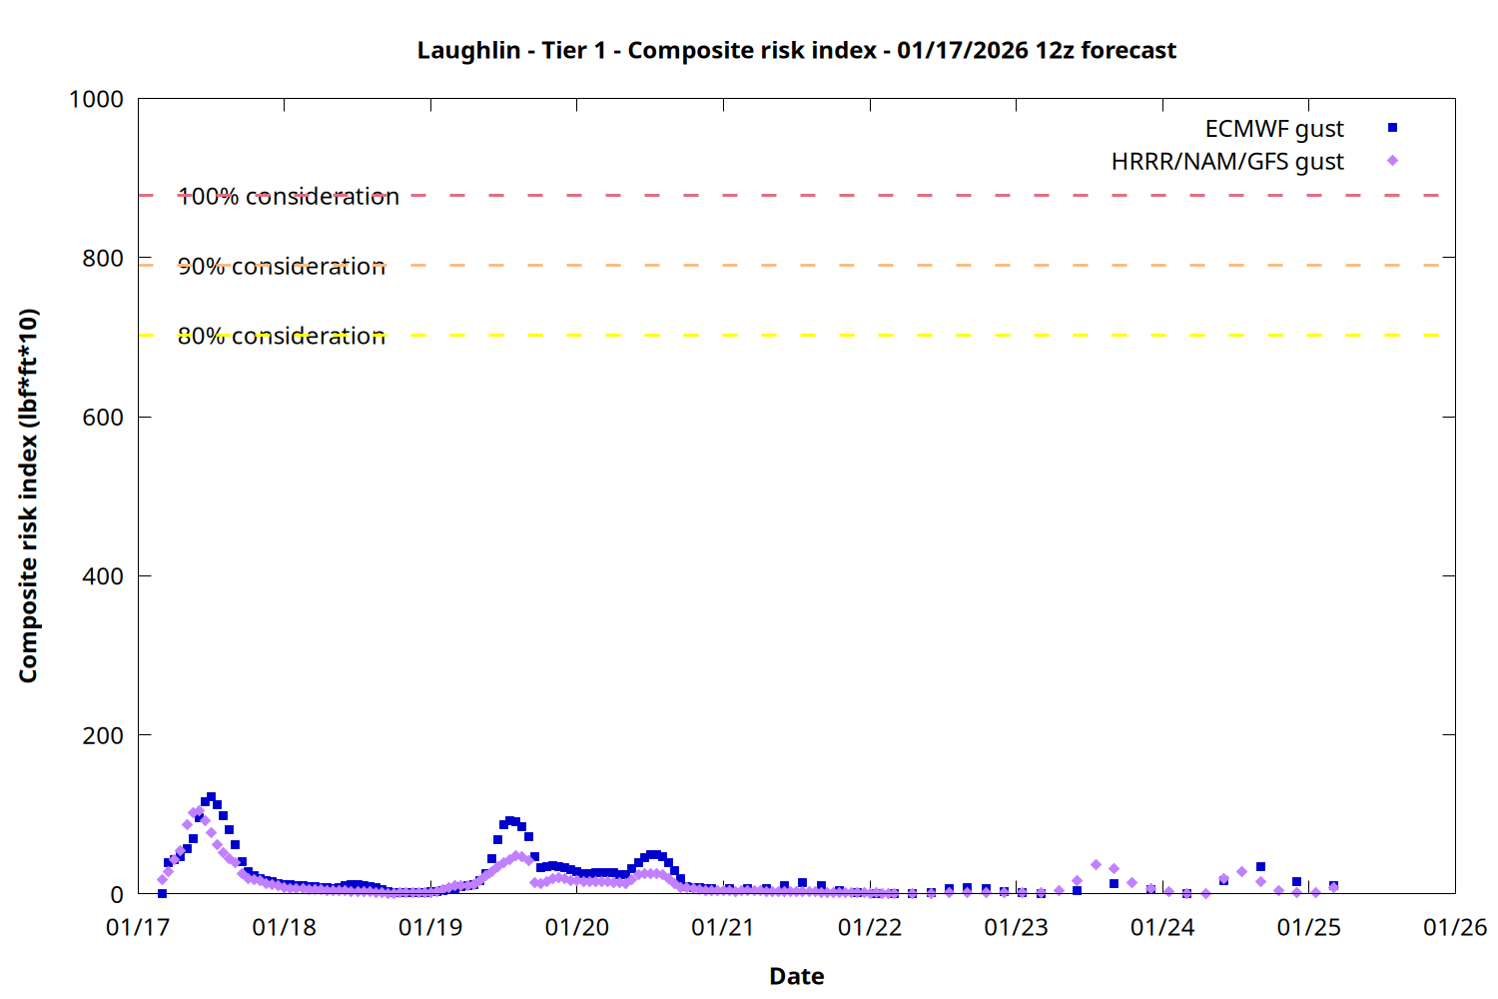Click the purple HRRR/NAM/GFS legend diamond
Viewport: 1498px width, 999px height.
coord(1392,161)
